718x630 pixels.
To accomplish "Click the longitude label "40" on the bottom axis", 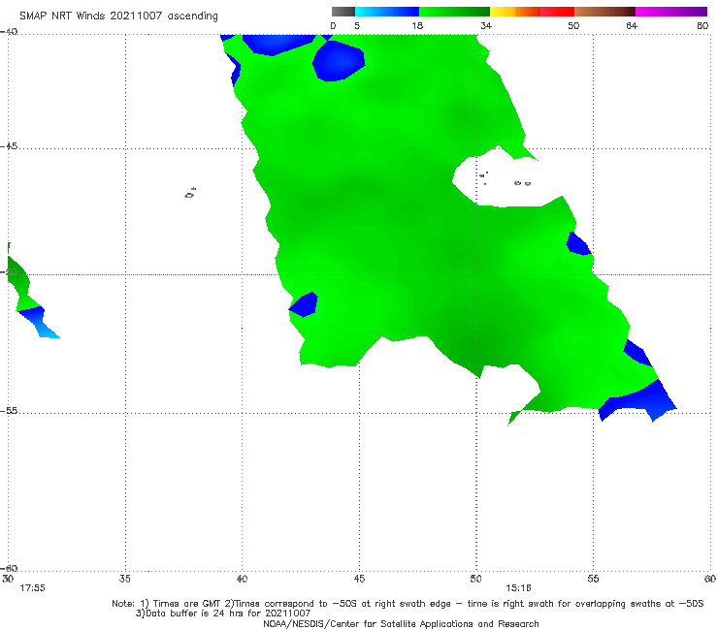I will pyautogui.click(x=242, y=579).
